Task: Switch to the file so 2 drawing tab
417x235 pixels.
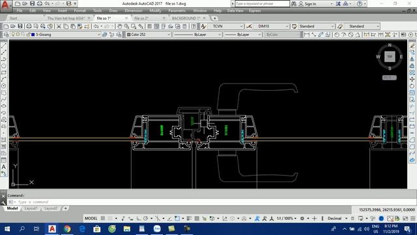Action: 141,18
